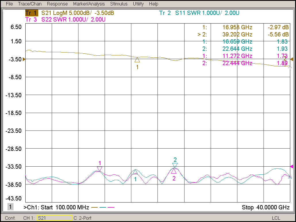296x222 pixels.
Task: Open the Response menu
Action: click(x=57, y=4)
